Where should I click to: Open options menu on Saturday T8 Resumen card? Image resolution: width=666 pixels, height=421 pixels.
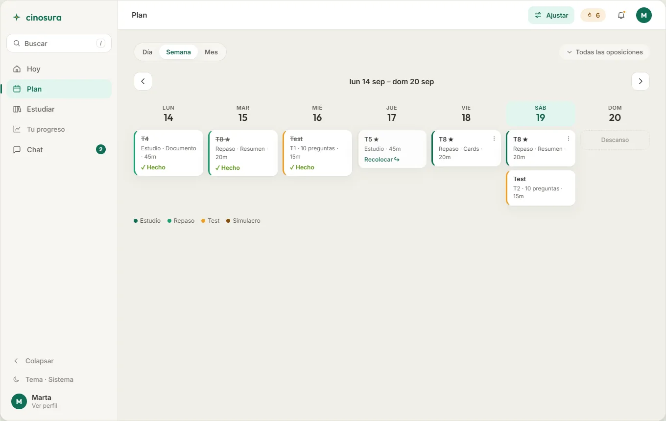(x=568, y=139)
